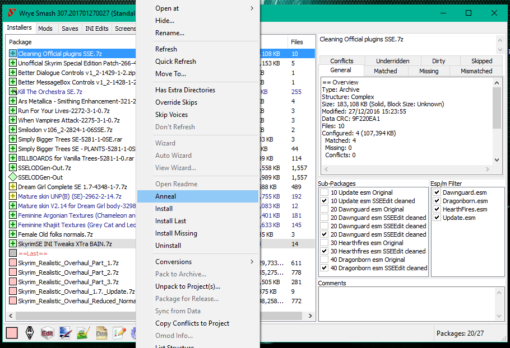Launch Skyrim via the dragon emblem icon
This screenshot has width=510, height=348.
click(30, 333)
